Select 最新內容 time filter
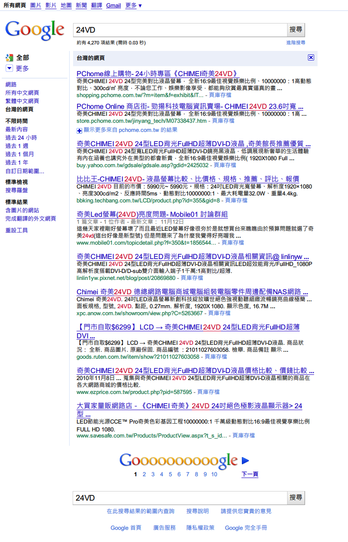The image size is (348, 542). pos(17,129)
